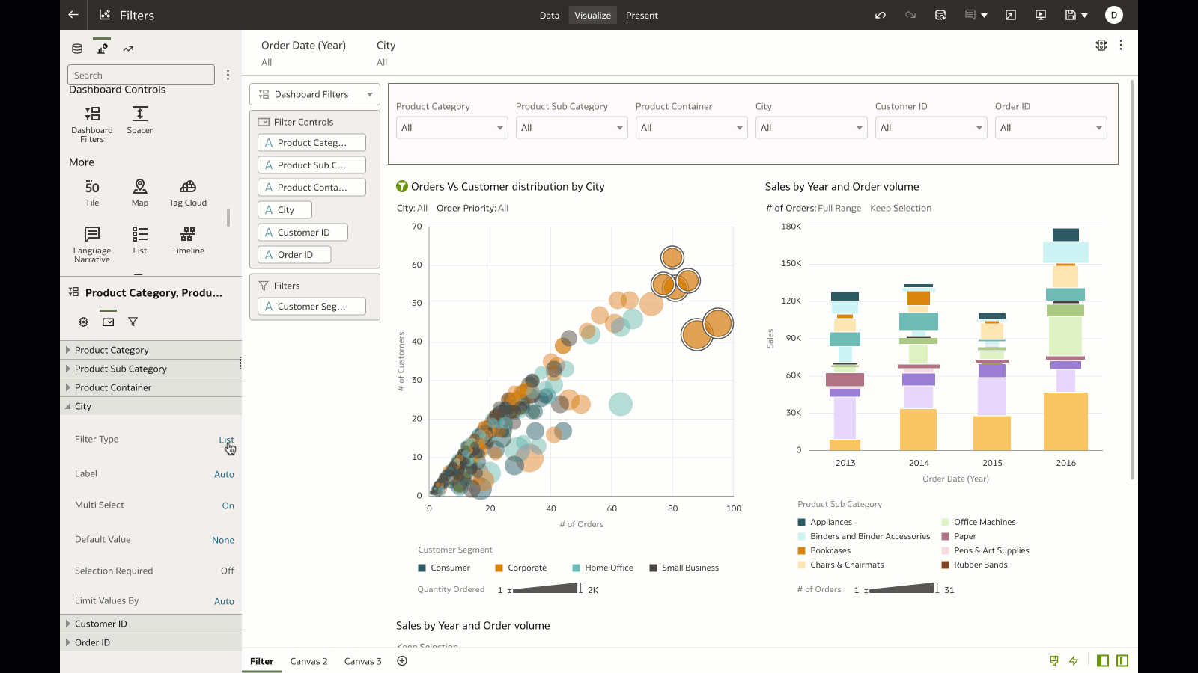Turn on Selection Required for City filter
Image resolution: width=1198 pixels, height=673 pixels.
(227, 570)
